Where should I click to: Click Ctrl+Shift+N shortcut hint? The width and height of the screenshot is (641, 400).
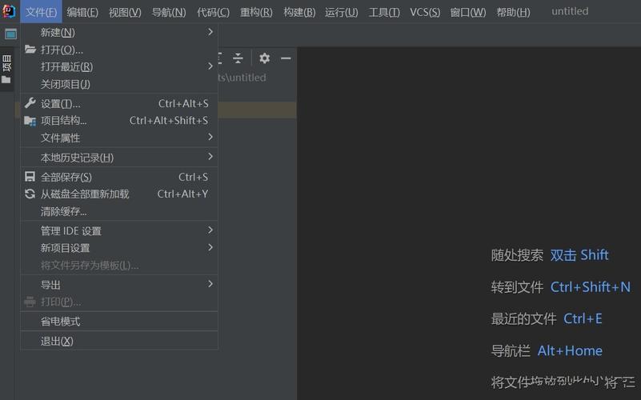pyautogui.click(x=591, y=287)
